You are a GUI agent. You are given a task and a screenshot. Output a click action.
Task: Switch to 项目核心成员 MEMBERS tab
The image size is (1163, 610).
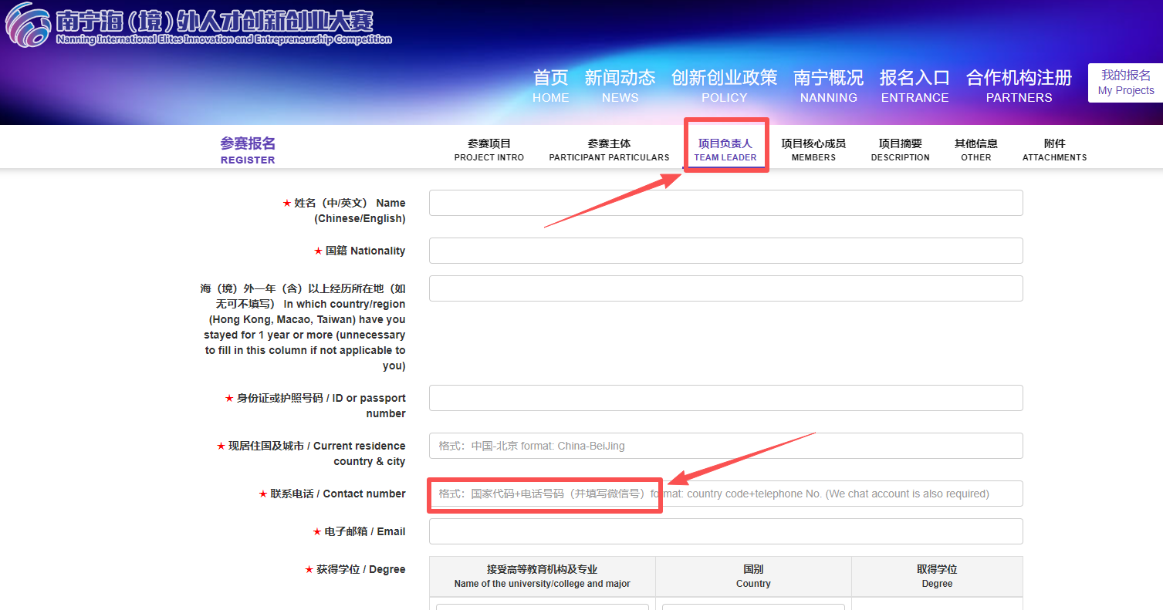pyautogui.click(x=813, y=150)
